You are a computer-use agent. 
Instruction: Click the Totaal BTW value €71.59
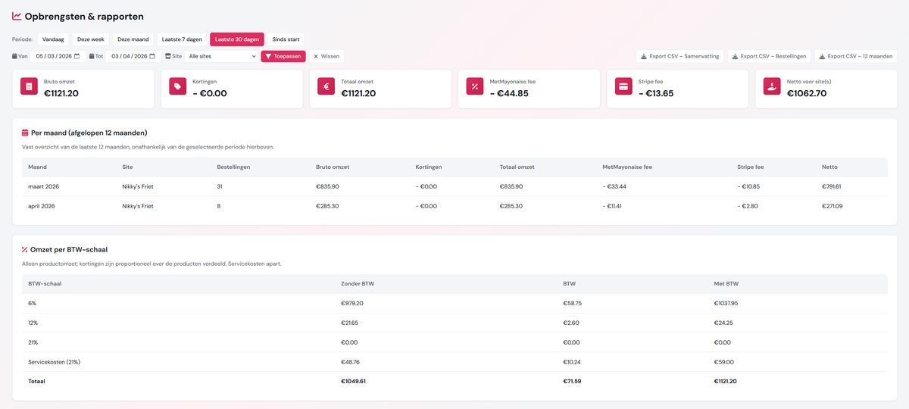click(572, 382)
